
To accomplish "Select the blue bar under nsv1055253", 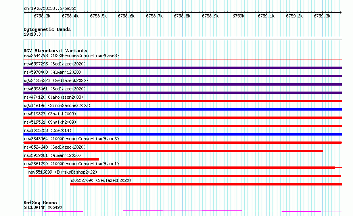I will tap(182, 134).
